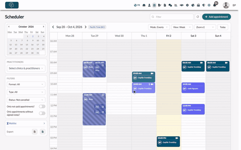
Task: Open the Format: All dropdown
Action: 26,84
